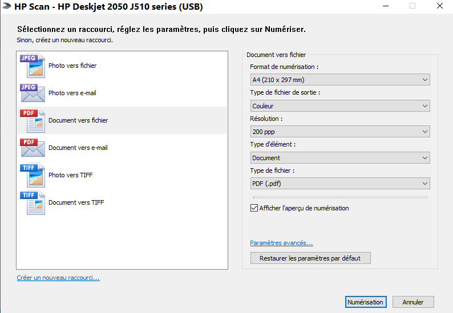
Task: Expand the Résolution 200 ppp dropdown
Action: pyautogui.click(x=340, y=132)
